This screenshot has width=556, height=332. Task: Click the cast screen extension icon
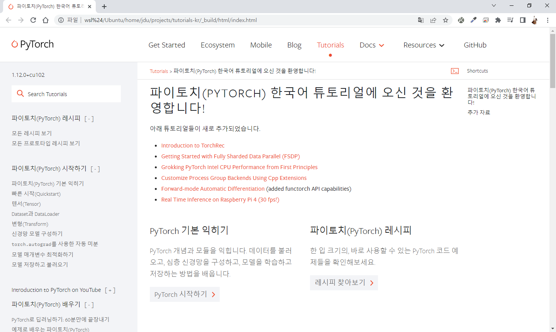[x=486, y=20]
